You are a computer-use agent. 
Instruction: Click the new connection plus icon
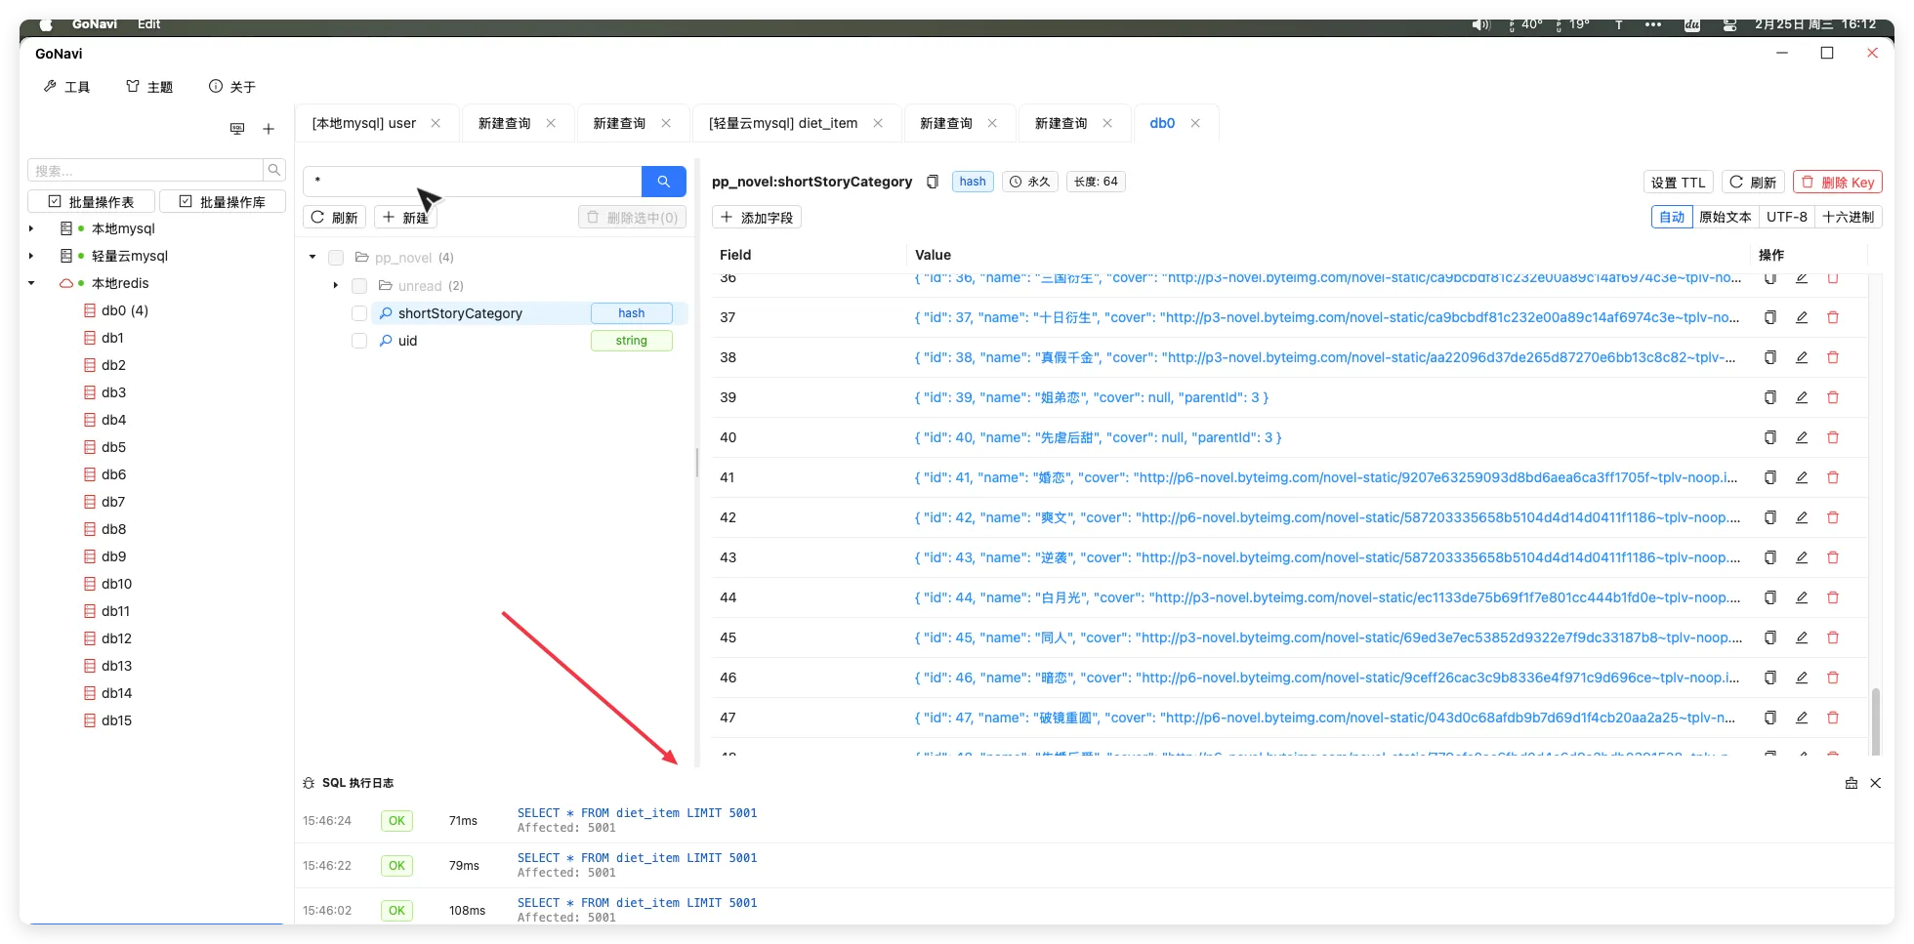pyautogui.click(x=269, y=129)
